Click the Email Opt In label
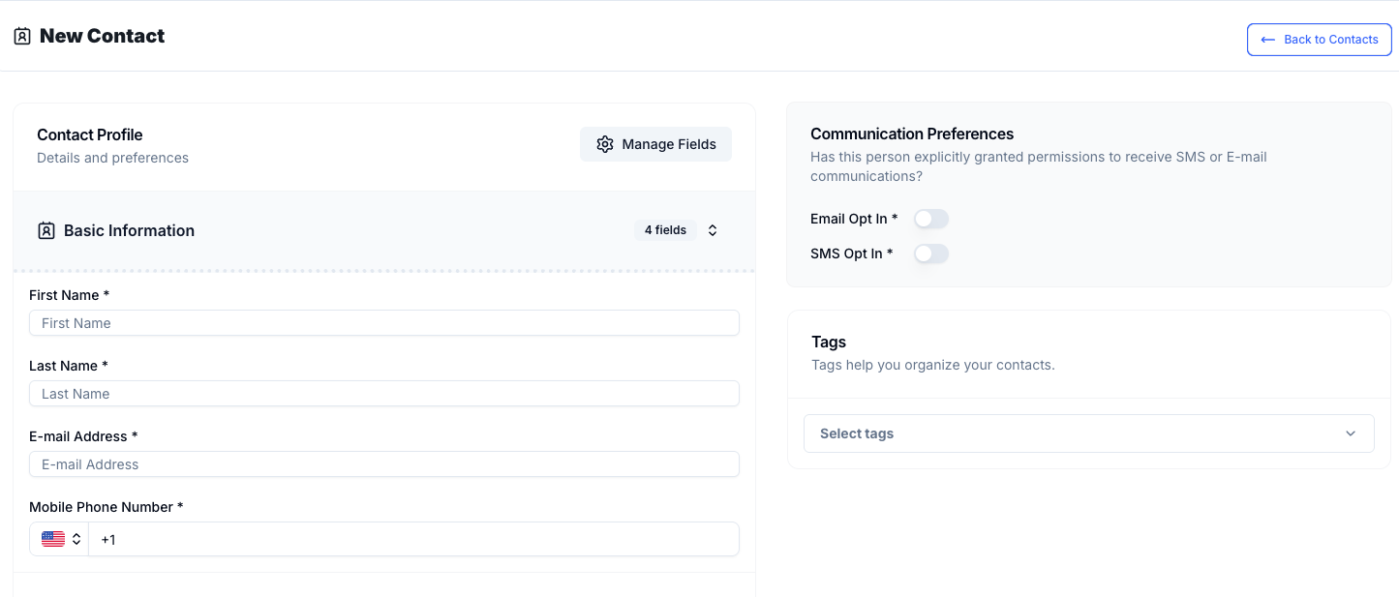 [x=854, y=219]
